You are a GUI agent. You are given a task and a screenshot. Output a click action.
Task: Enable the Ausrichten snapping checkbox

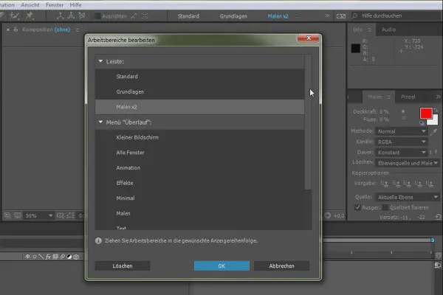click(x=97, y=16)
